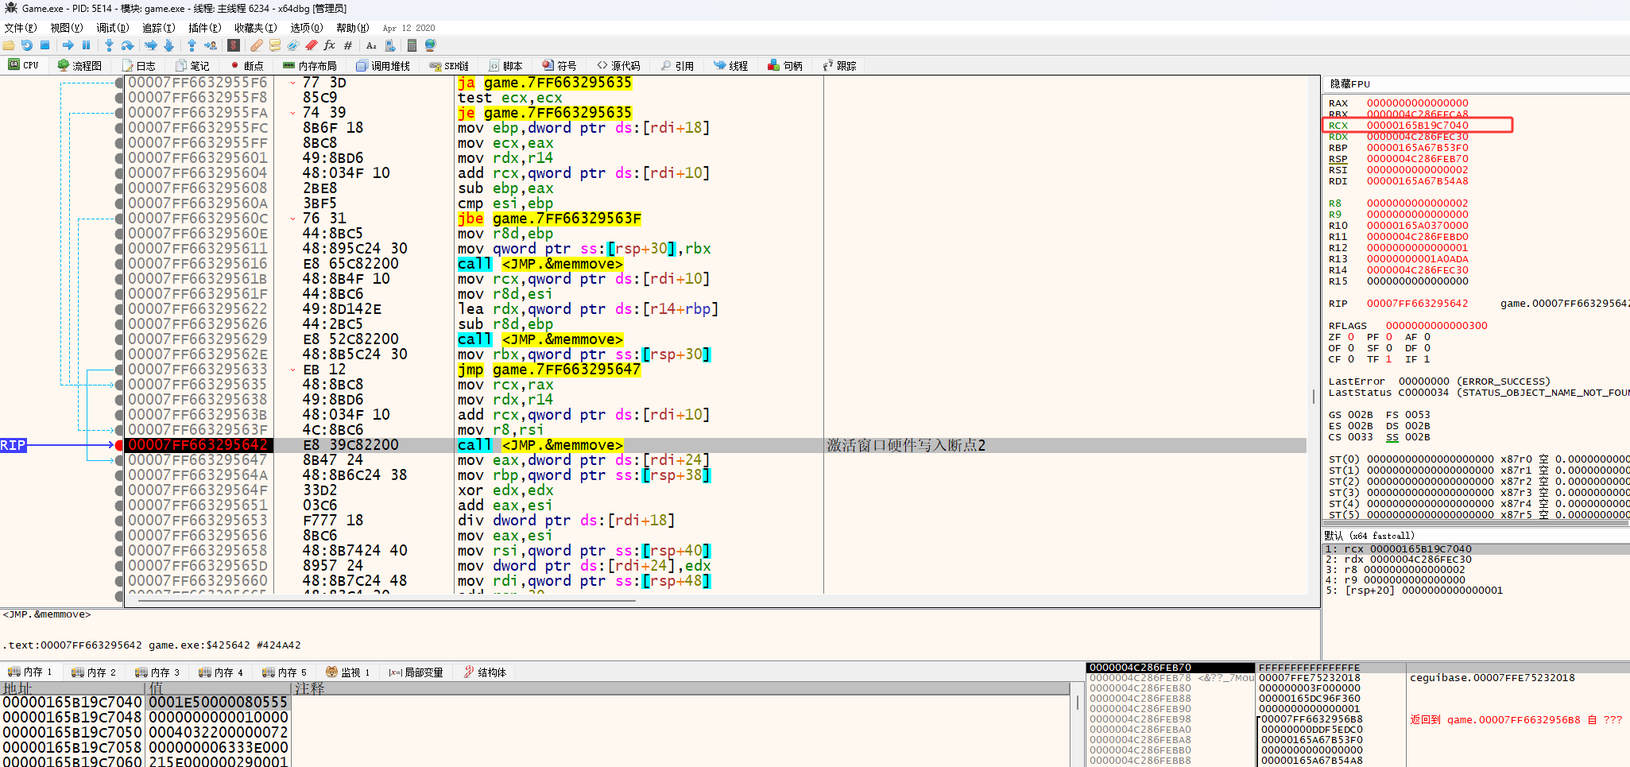The height and width of the screenshot is (767, 1630).
Task: Toggle breakpoint bullet at address 00007FF663295647
Action: [x=119, y=460]
